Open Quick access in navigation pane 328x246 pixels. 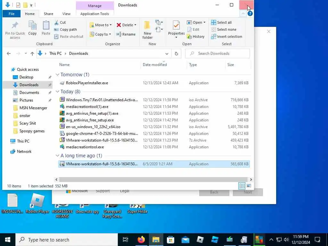click(25, 70)
